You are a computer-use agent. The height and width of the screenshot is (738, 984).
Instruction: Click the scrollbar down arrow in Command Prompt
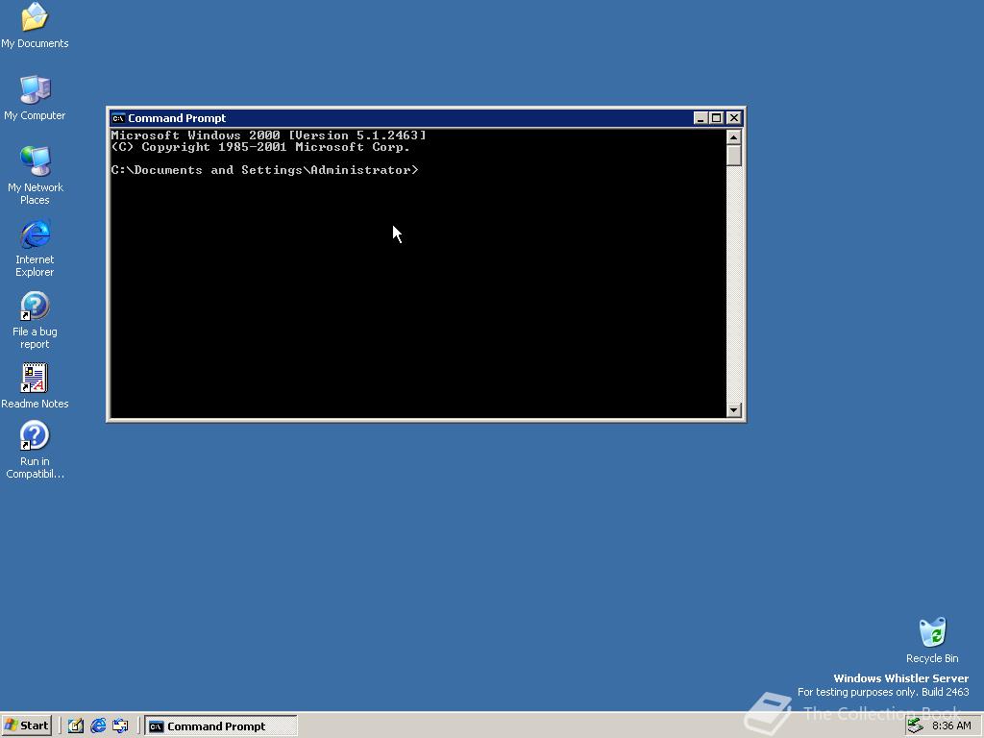pos(733,410)
